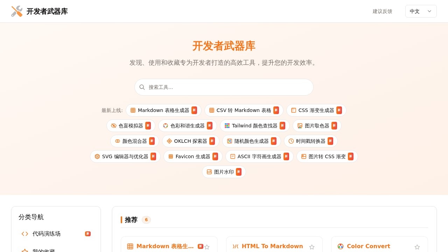Select the Favicon 生成器 icon
The width and height of the screenshot is (448, 252).
click(170, 156)
